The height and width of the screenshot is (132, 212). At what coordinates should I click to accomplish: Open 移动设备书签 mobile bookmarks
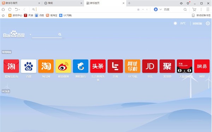201,15
